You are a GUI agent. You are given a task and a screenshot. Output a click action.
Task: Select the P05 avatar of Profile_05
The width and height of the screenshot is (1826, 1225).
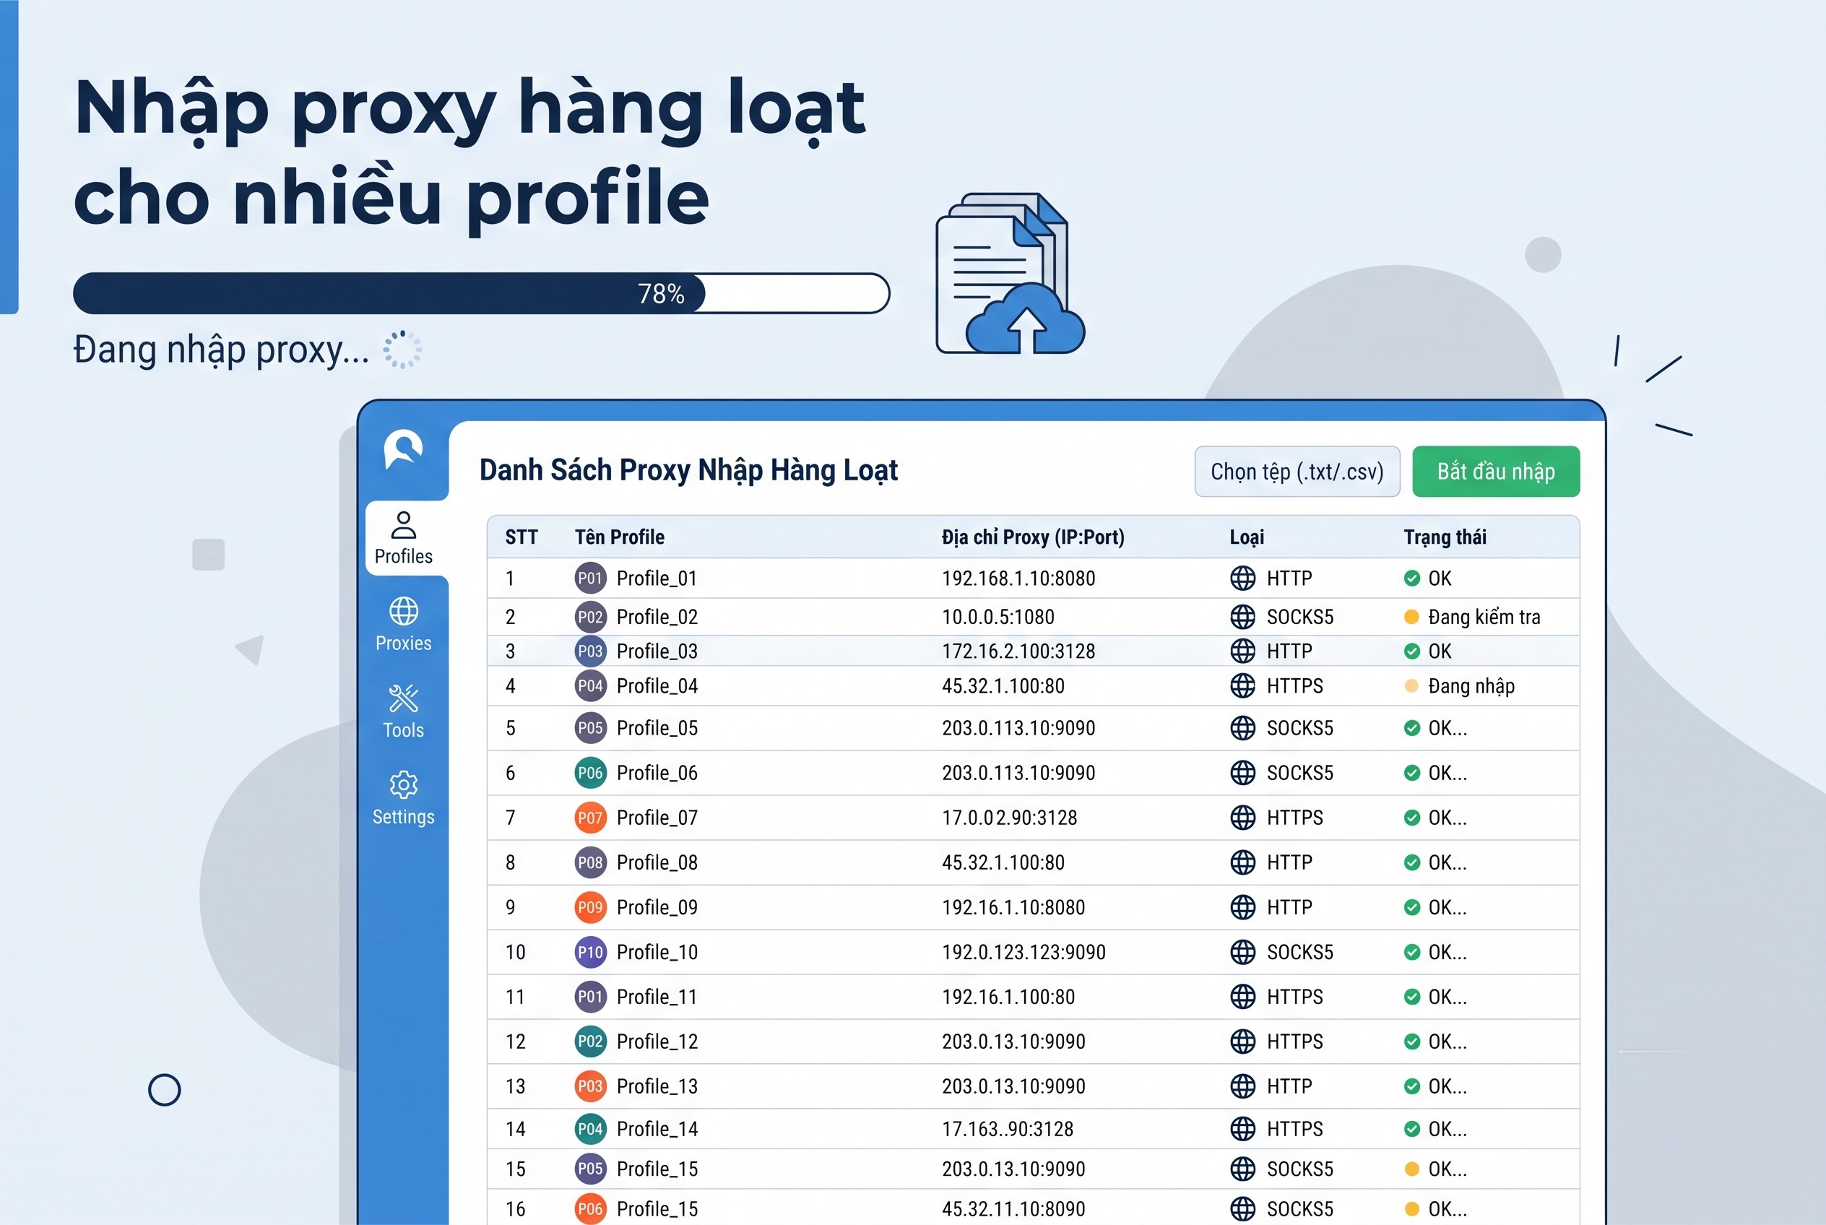click(x=590, y=728)
